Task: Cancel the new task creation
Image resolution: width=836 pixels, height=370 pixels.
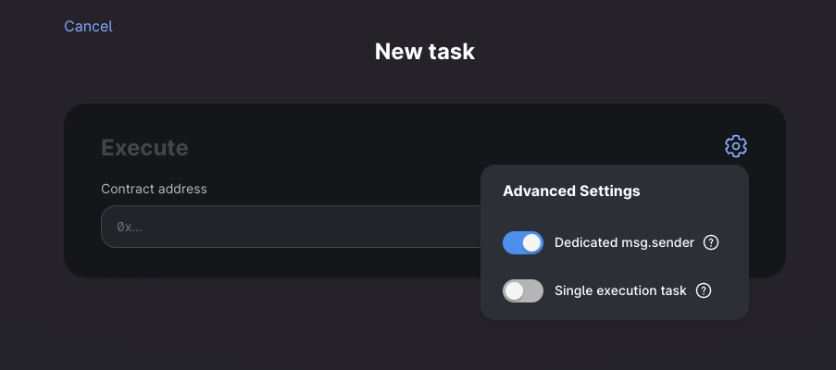Action: point(88,26)
